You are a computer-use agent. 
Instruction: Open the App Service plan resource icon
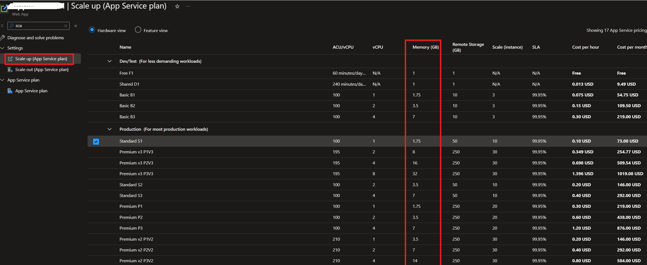tap(10, 91)
